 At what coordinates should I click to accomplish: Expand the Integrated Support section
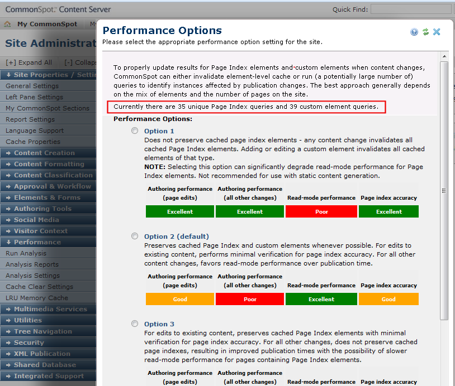[48, 376]
